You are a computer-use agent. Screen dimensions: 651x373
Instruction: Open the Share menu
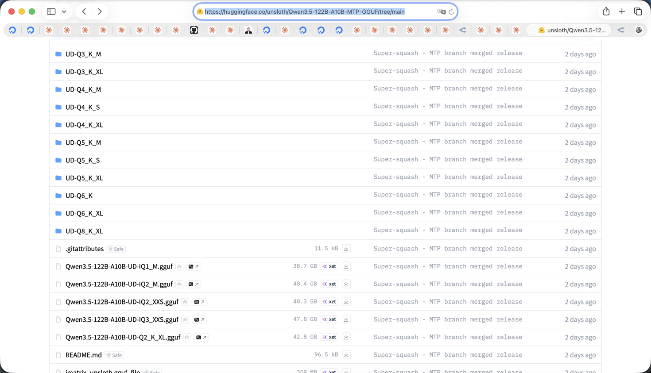(606, 12)
